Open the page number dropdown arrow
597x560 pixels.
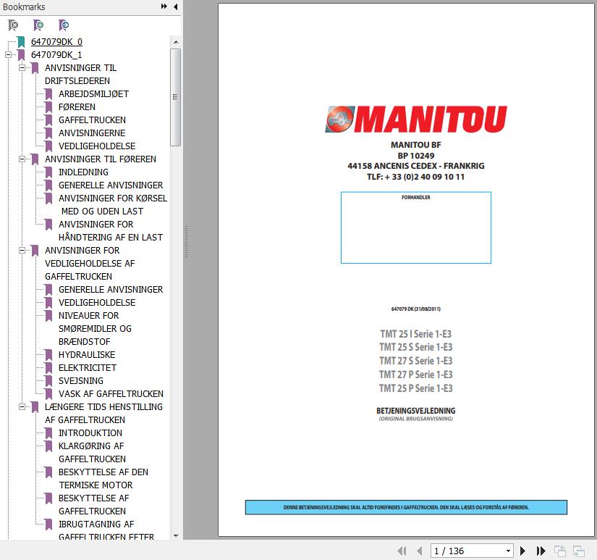[x=508, y=551]
